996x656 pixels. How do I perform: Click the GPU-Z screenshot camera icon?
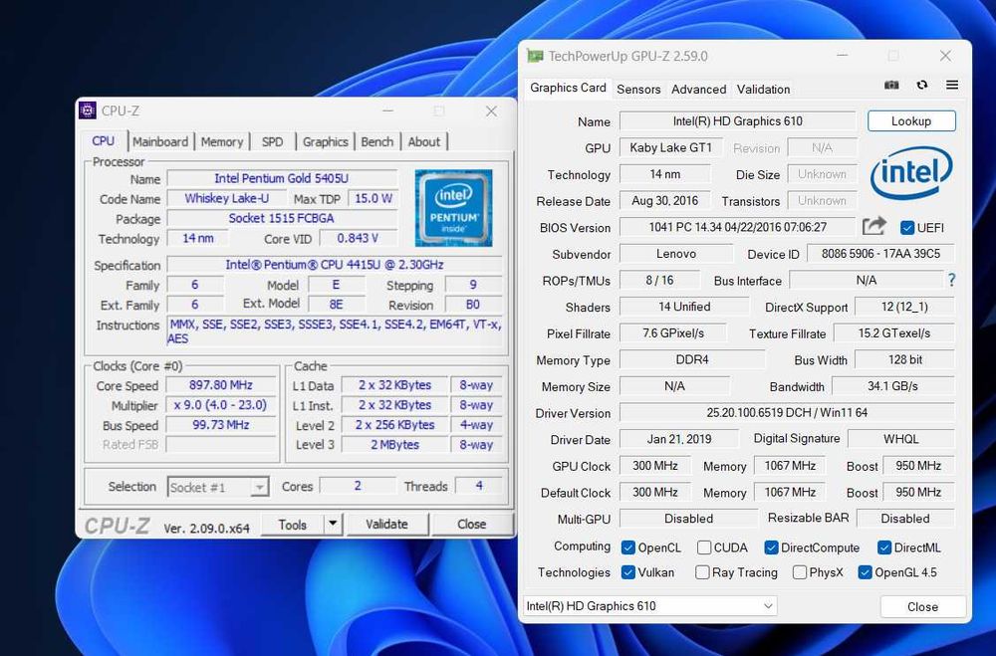pyautogui.click(x=891, y=85)
